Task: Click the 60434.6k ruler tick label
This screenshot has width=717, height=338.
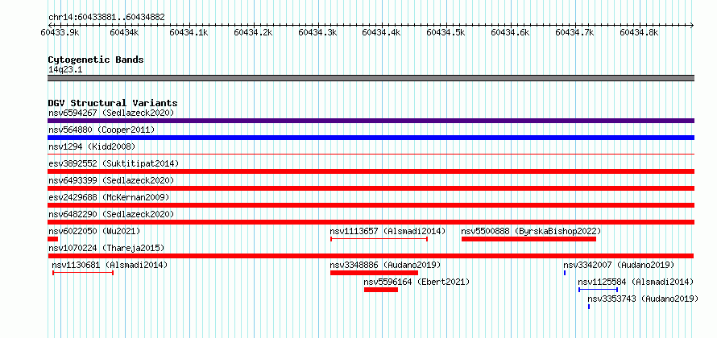Action: click(511, 32)
